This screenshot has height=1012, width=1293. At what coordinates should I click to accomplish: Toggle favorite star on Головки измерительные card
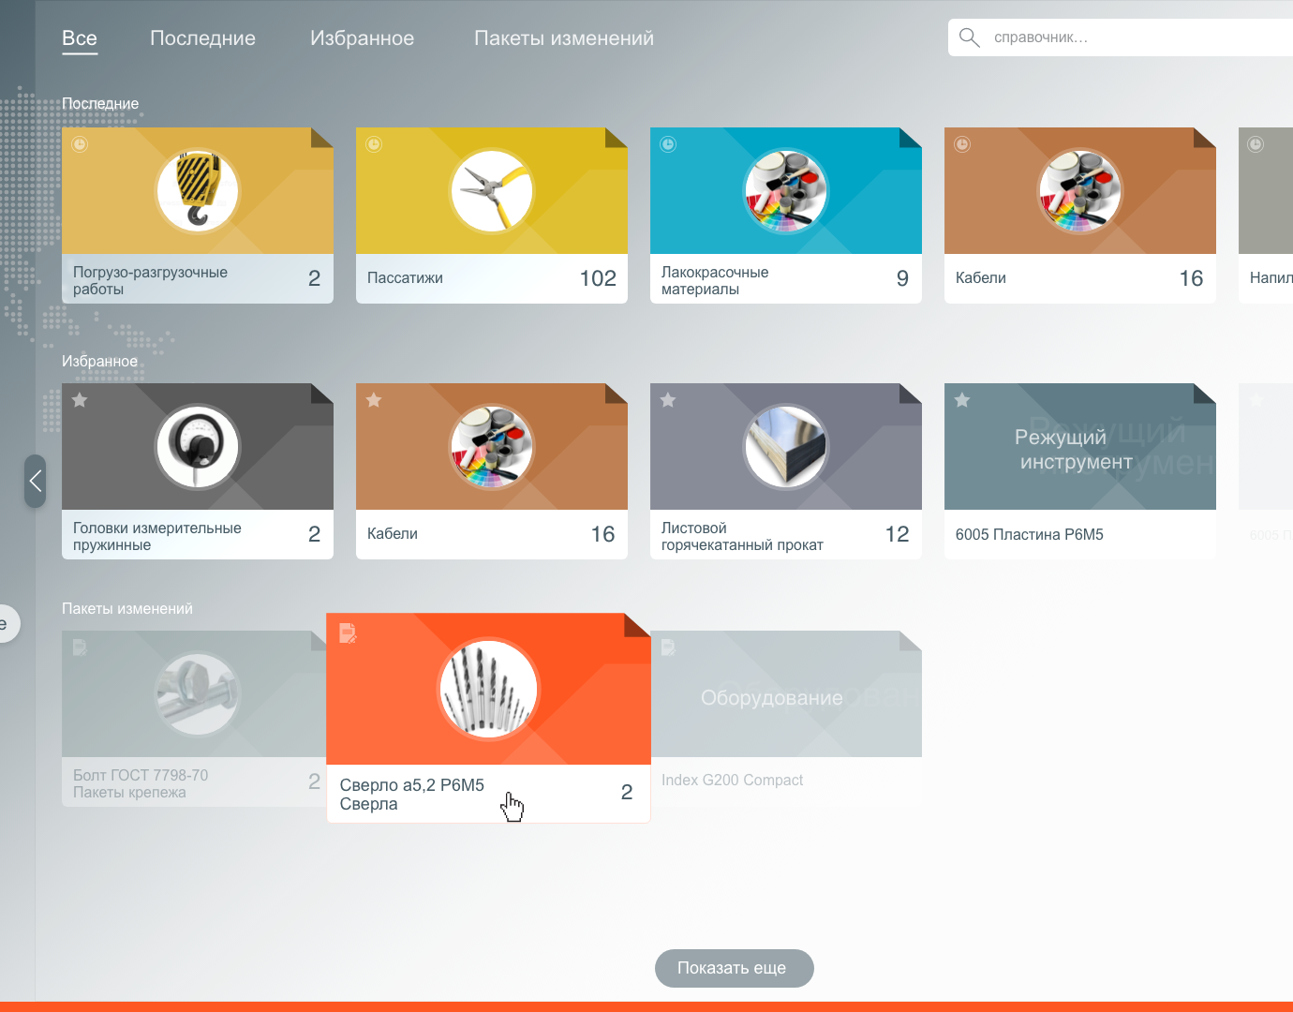(80, 400)
